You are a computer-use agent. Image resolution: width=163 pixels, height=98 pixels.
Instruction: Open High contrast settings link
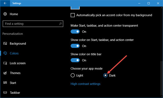(x=86, y=84)
